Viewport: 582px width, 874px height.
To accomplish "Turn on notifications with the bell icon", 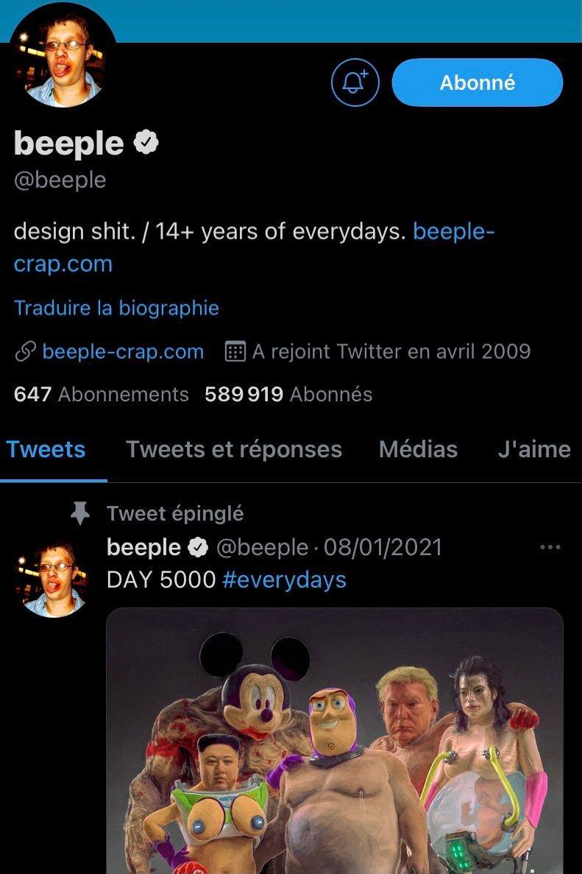I will (x=355, y=82).
